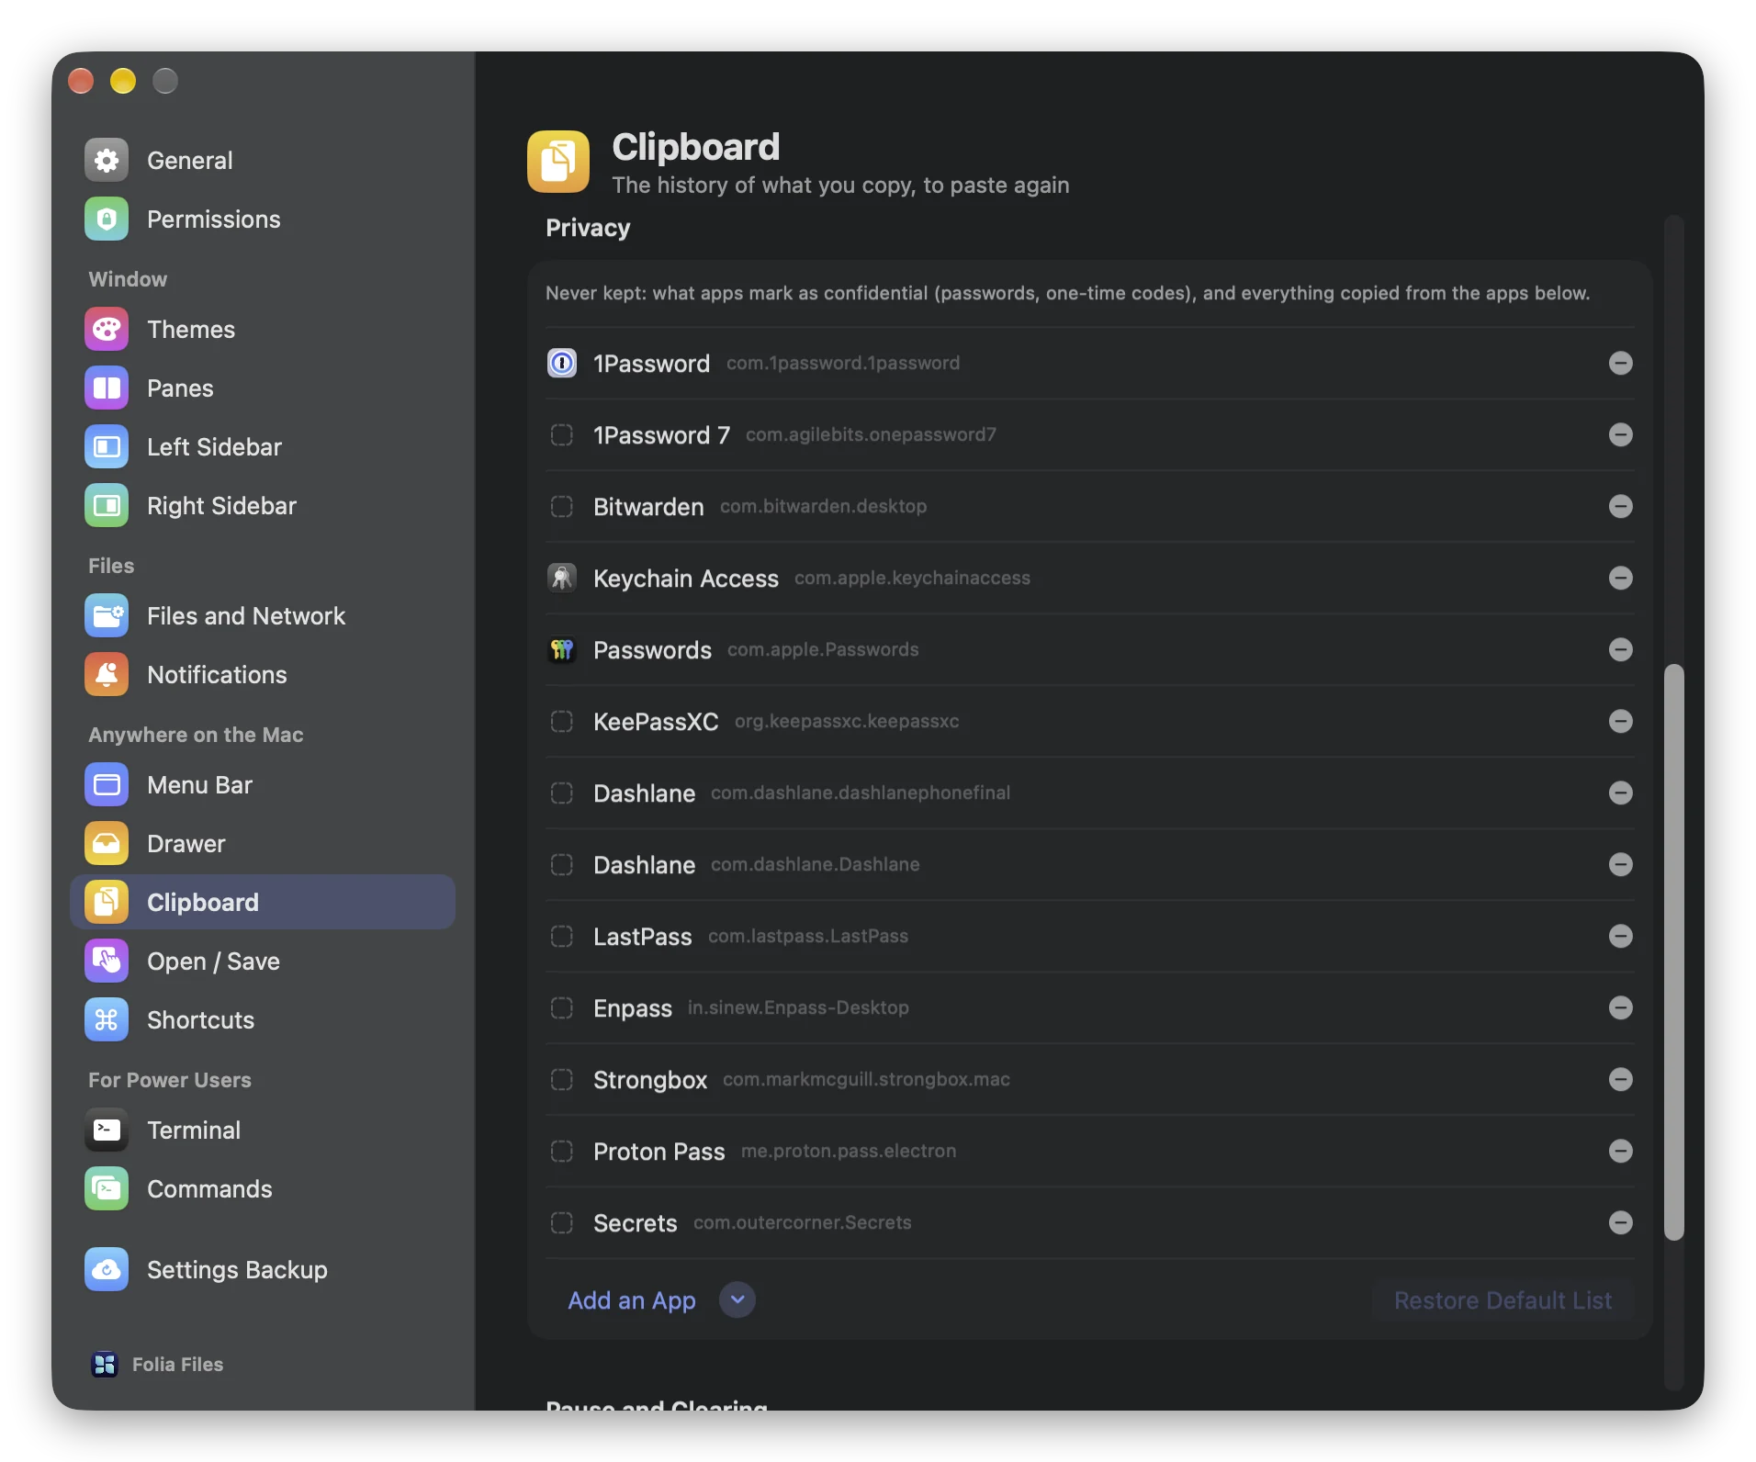The width and height of the screenshot is (1756, 1462).
Task: Open the Settings Backup cloud icon
Action: point(107,1270)
